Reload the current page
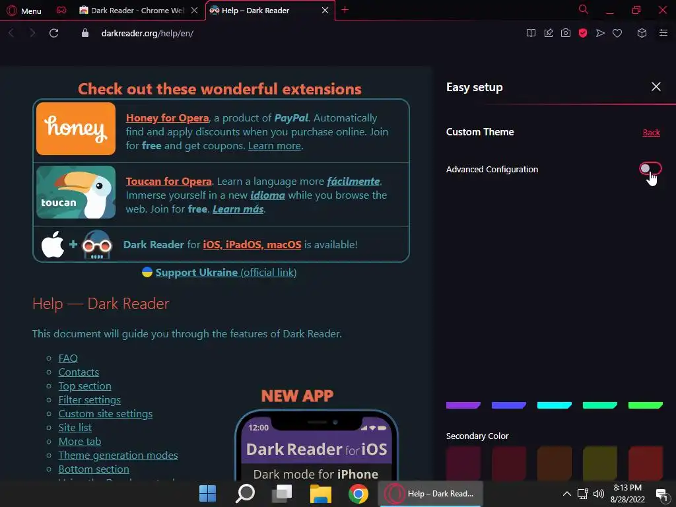The width and height of the screenshot is (676, 507). [54, 33]
